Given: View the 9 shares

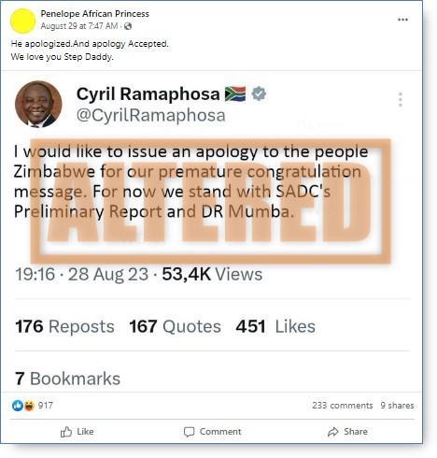Looking at the screenshot, I should point(397,406).
